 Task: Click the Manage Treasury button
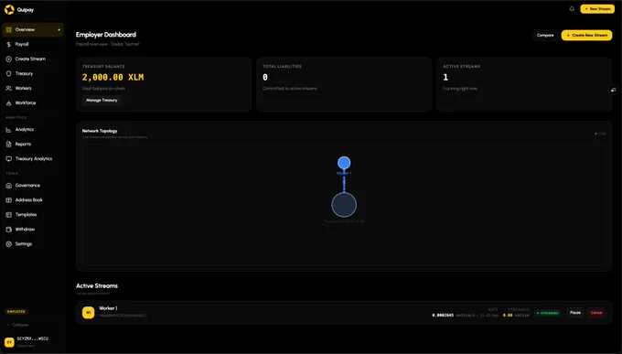click(102, 101)
